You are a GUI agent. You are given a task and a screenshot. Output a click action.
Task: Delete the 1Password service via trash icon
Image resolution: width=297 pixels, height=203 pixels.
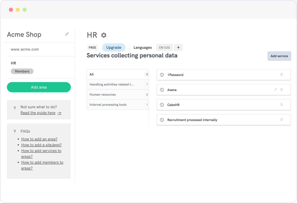[281, 75]
